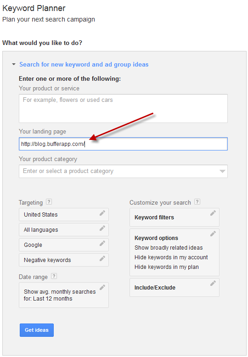
Task: Edit Include/Exclude pencil icon
Action: pyautogui.click(x=213, y=283)
